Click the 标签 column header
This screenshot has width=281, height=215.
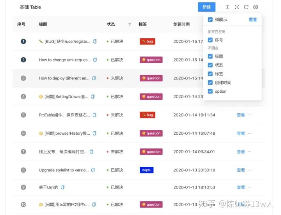(x=143, y=24)
